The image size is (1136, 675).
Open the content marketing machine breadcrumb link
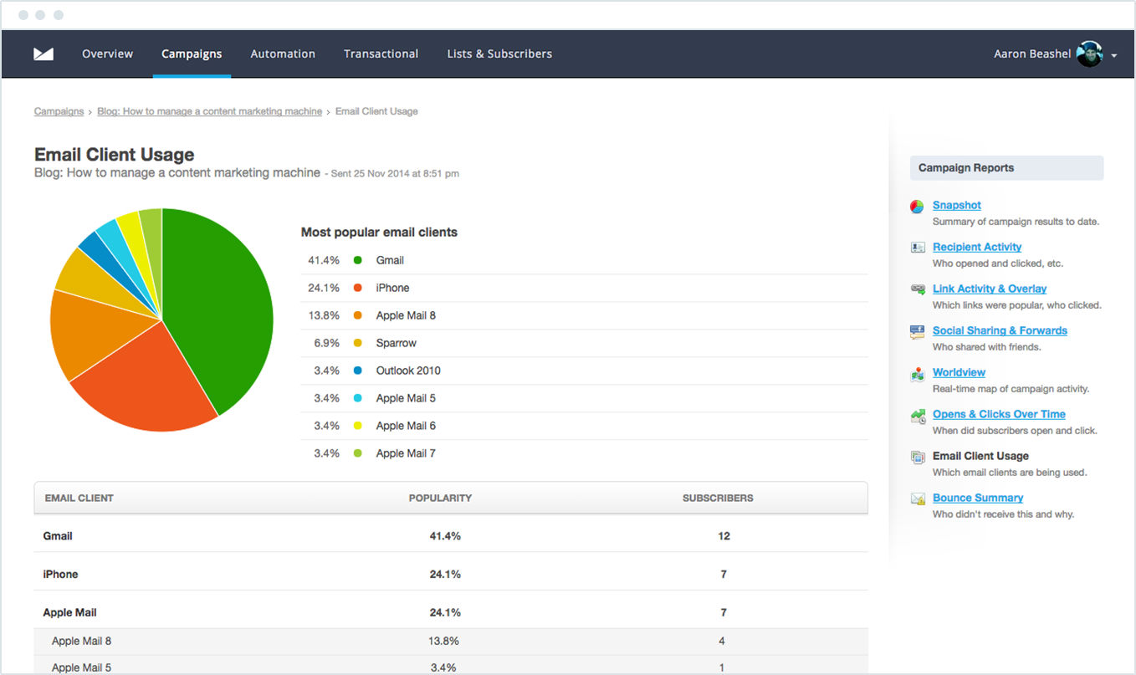point(209,110)
